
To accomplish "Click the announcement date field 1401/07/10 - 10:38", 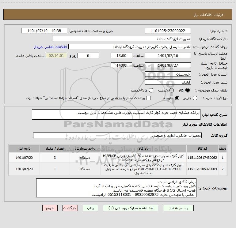I will click(44, 31).
